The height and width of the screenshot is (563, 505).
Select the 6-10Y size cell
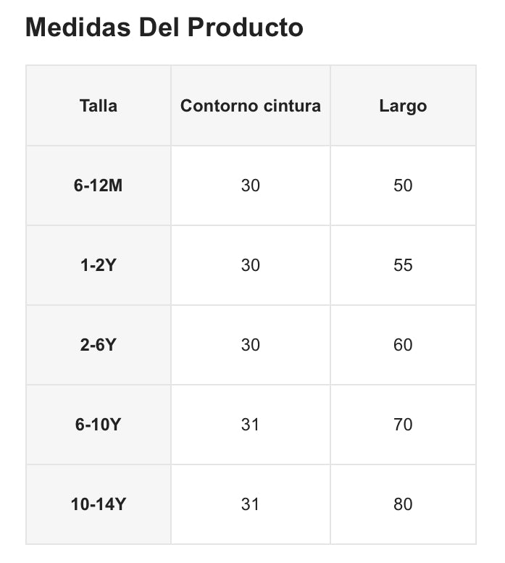(x=99, y=425)
